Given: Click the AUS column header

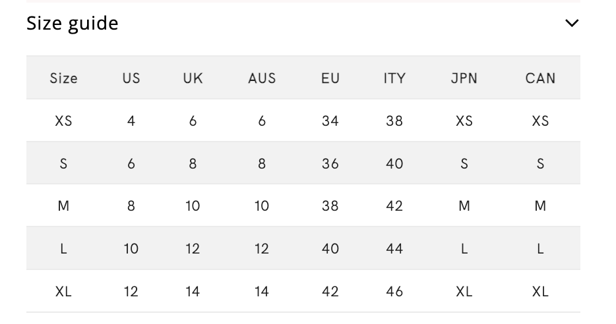Looking at the screenshot, I should click(262, 78).
